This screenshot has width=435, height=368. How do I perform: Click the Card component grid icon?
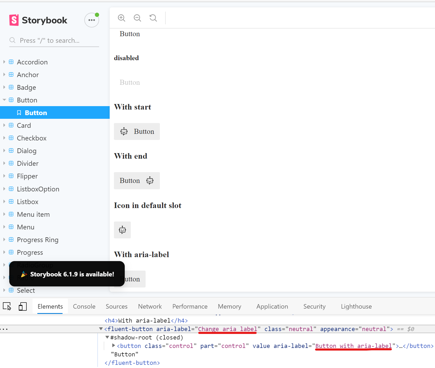pyautogui.click(x=11, y=125)
